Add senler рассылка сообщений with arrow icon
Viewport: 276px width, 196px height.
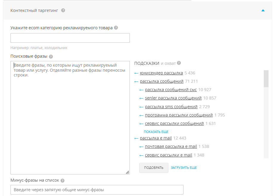click(141, 98)
